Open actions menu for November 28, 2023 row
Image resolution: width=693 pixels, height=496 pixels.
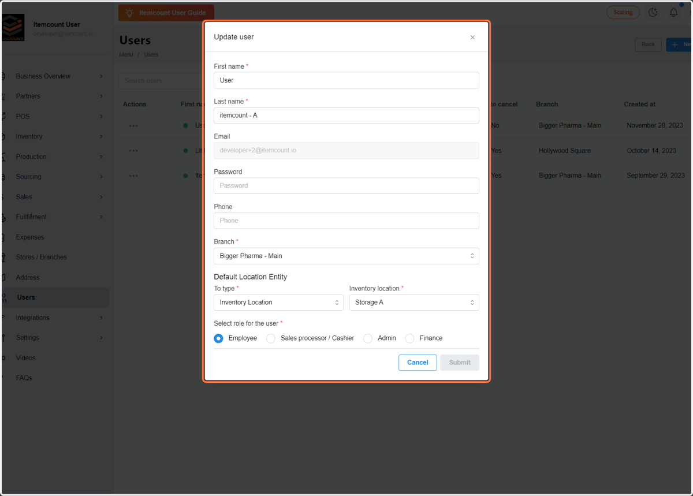click(133, 126)
